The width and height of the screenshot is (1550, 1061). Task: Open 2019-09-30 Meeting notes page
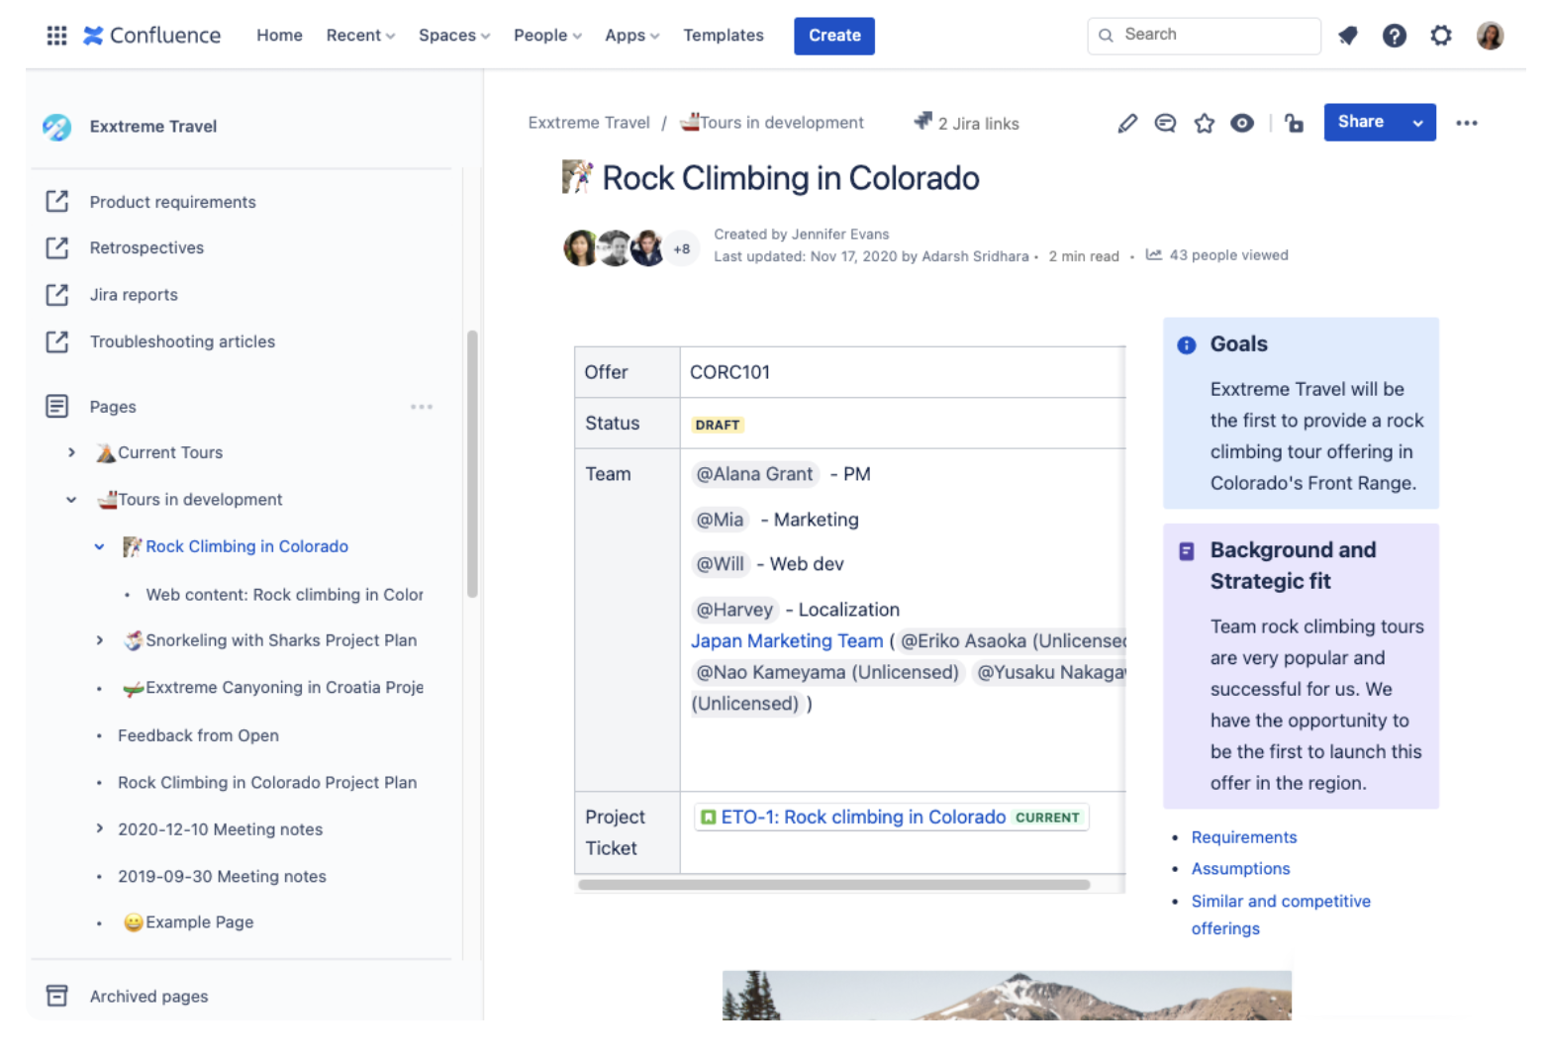point(222,877)
